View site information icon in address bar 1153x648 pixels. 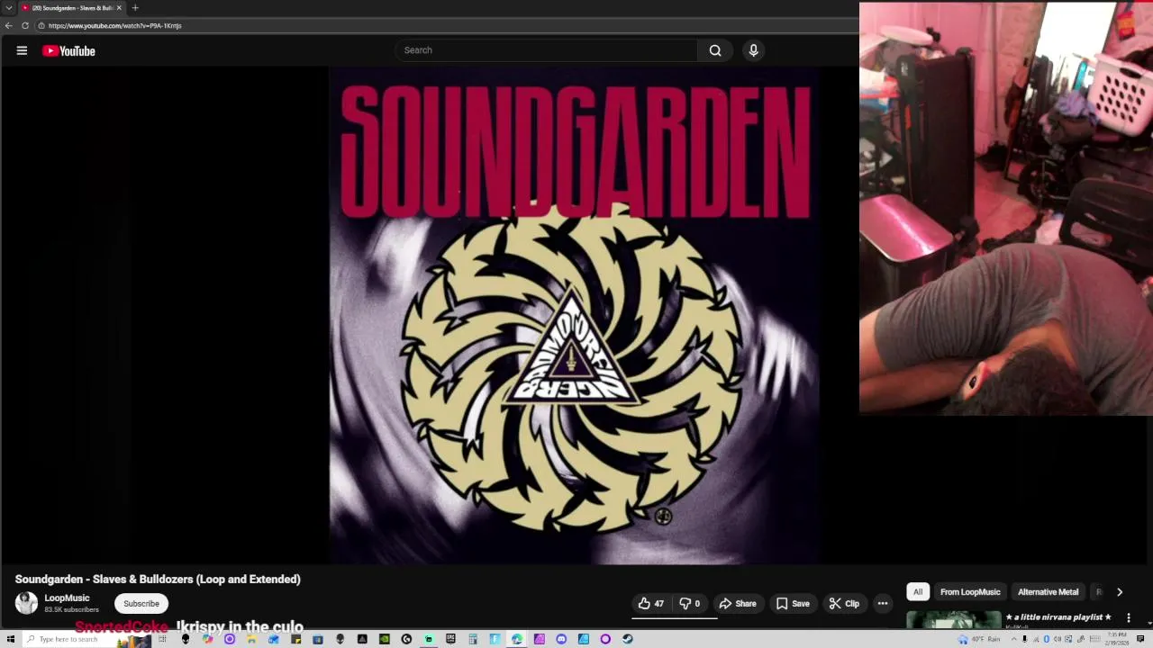(x=41, y=25)
